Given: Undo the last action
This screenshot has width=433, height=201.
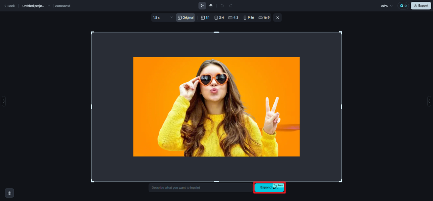Looking at the screenshot, I should (222, 6).
